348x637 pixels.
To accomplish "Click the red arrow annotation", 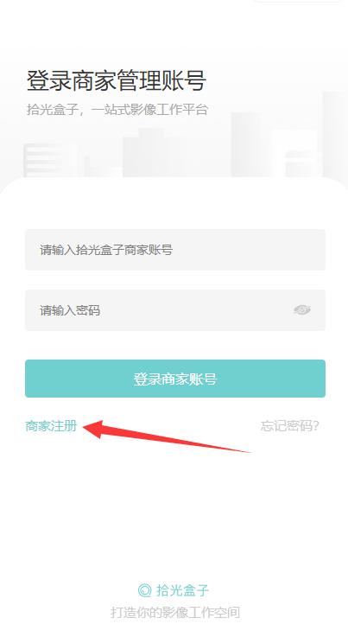I will click(167, 436).
